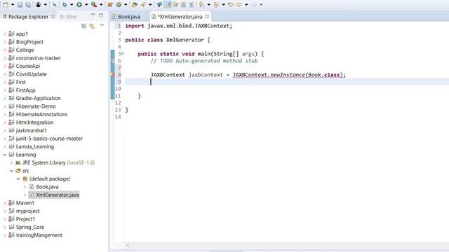This screenshot has height=252, width=449.
Task: Close the XmlGenerator.java editor tab
Action: 207,17
